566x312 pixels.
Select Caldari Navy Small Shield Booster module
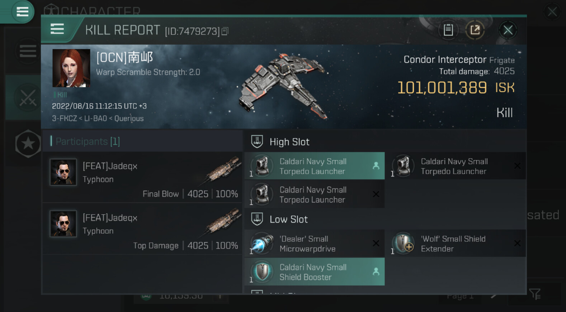(314, 272)
